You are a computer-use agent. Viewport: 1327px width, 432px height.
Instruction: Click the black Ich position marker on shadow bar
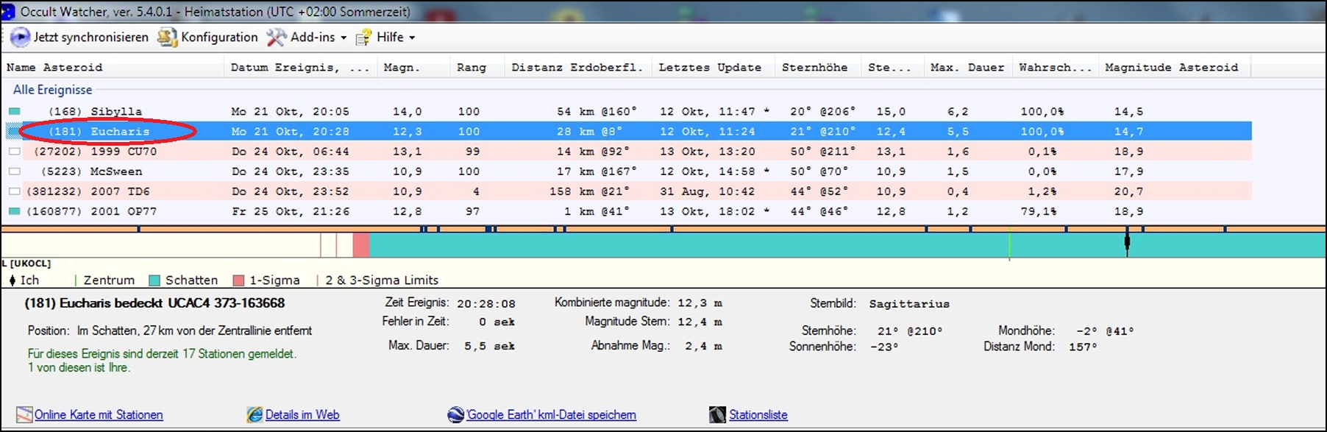(x=1127, y=242)
